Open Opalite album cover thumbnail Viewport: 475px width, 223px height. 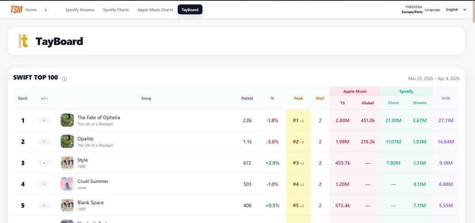coord(67,141)
